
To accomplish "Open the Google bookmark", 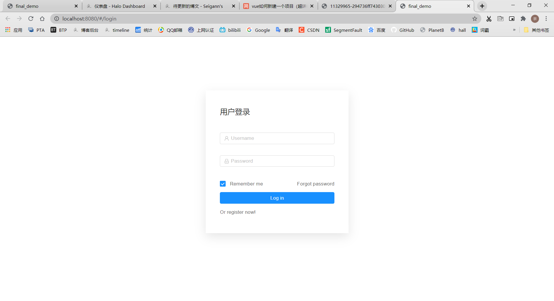I will coord(259,30).
